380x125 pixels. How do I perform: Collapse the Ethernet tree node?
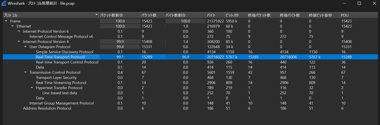coord(12,26)
